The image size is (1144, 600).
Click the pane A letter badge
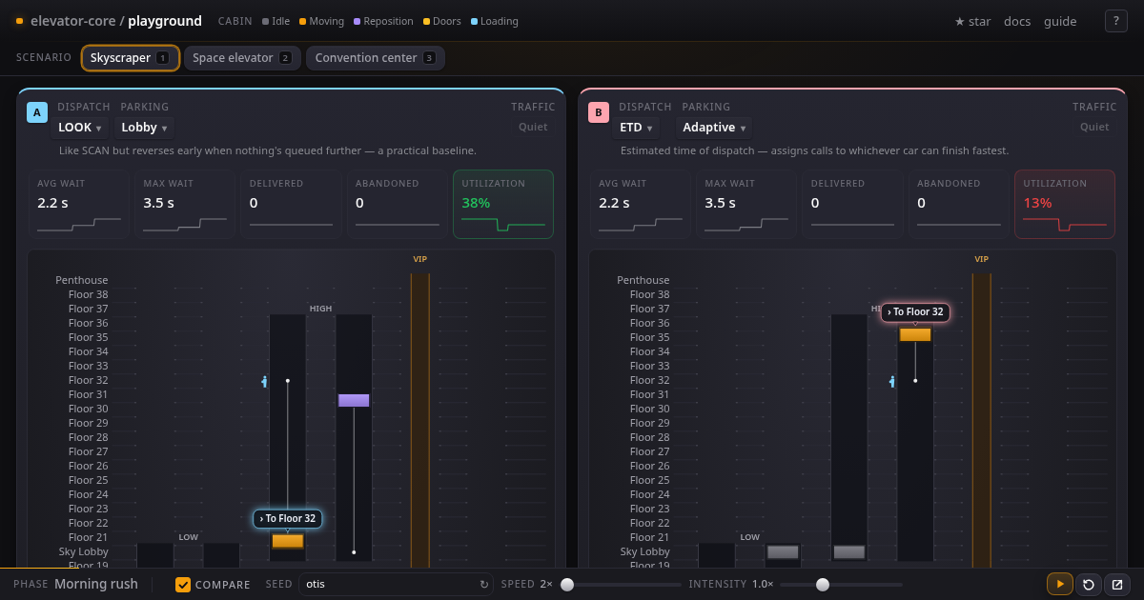(37, 112)
